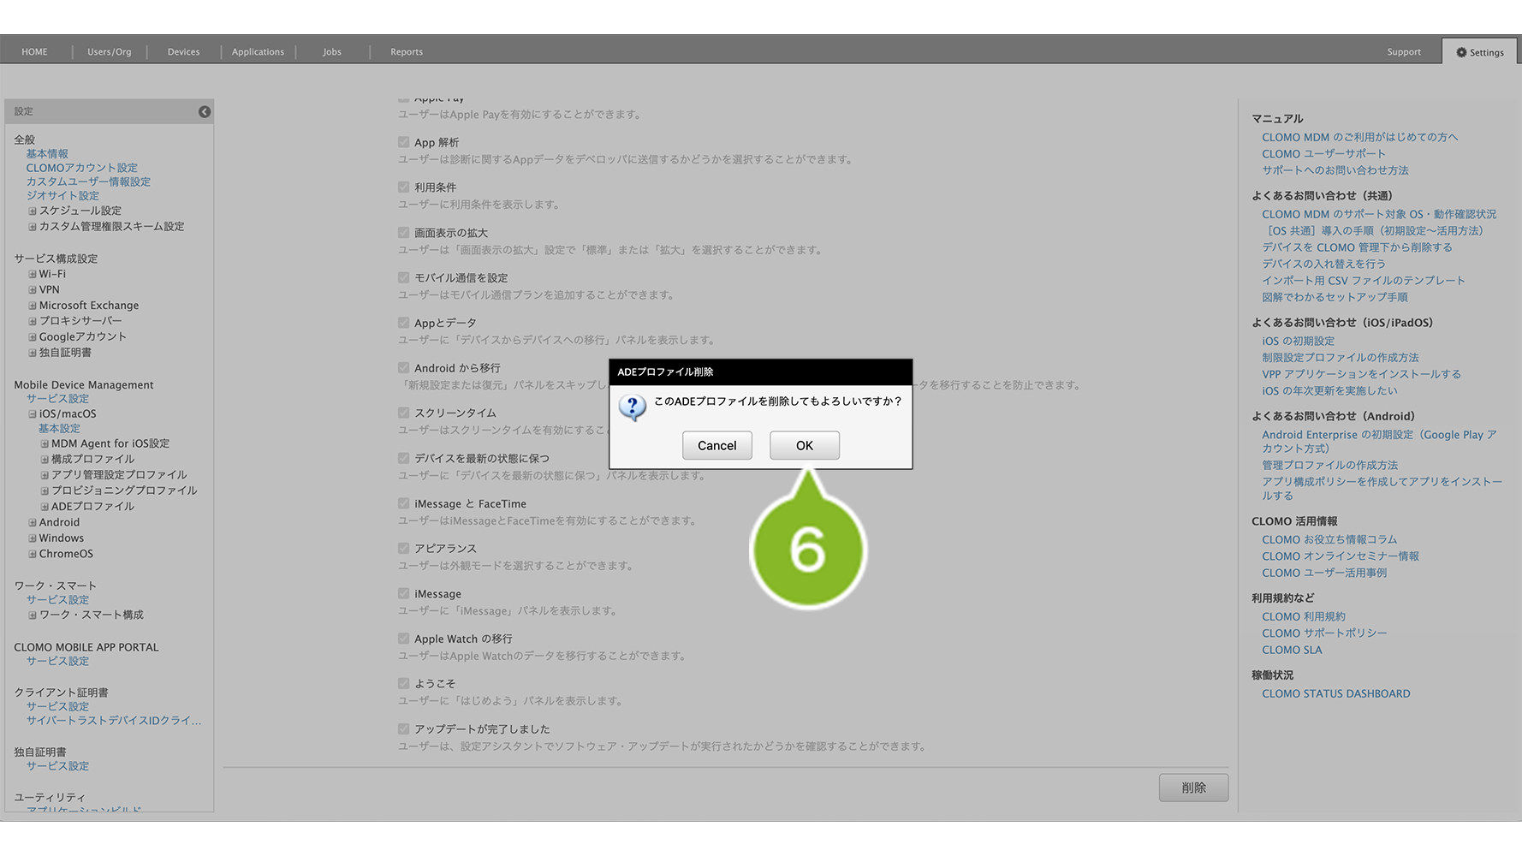Expand the ADEプロファイル tree node

point(45,507)
